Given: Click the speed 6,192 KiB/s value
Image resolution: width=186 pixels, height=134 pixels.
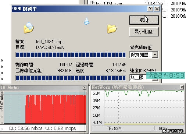Looking at the screenshot, I should 116,71.
